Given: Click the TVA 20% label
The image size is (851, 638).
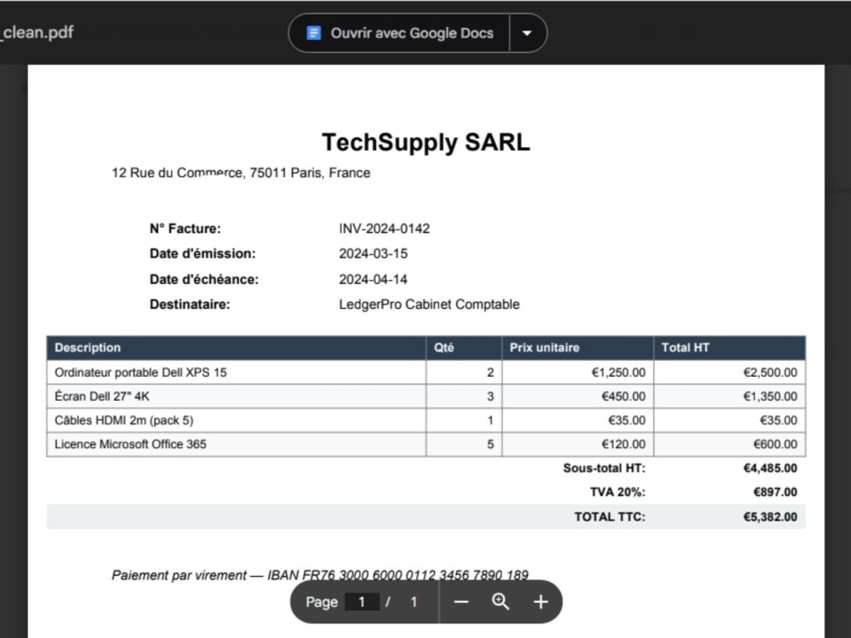Looking at the screenshot, I should pos(618,492).
